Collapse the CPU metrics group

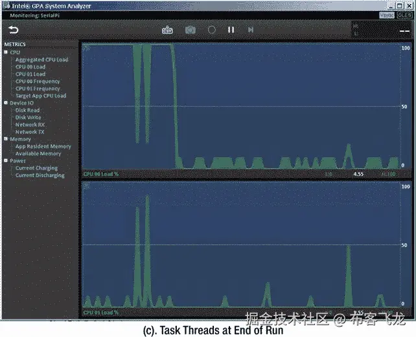pos(6,52)
